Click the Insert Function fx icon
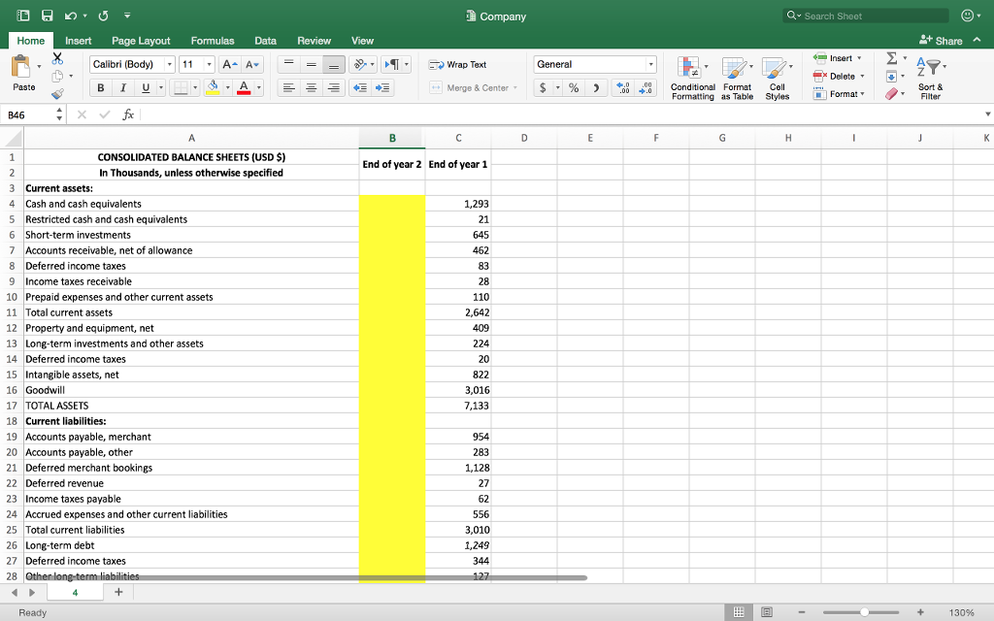The height and width of the screenshot is (621, 994). pos(128,114)
